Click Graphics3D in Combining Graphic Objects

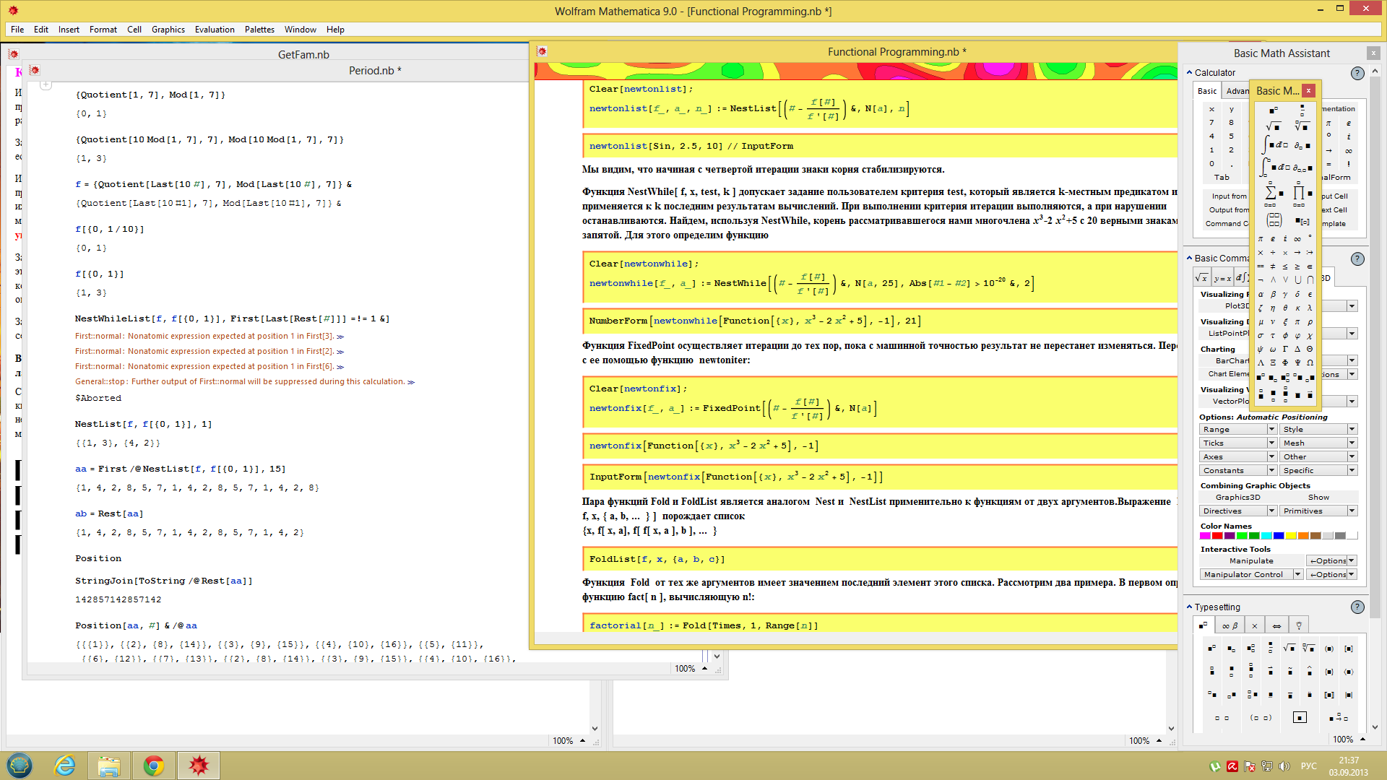pos(1237,497)
